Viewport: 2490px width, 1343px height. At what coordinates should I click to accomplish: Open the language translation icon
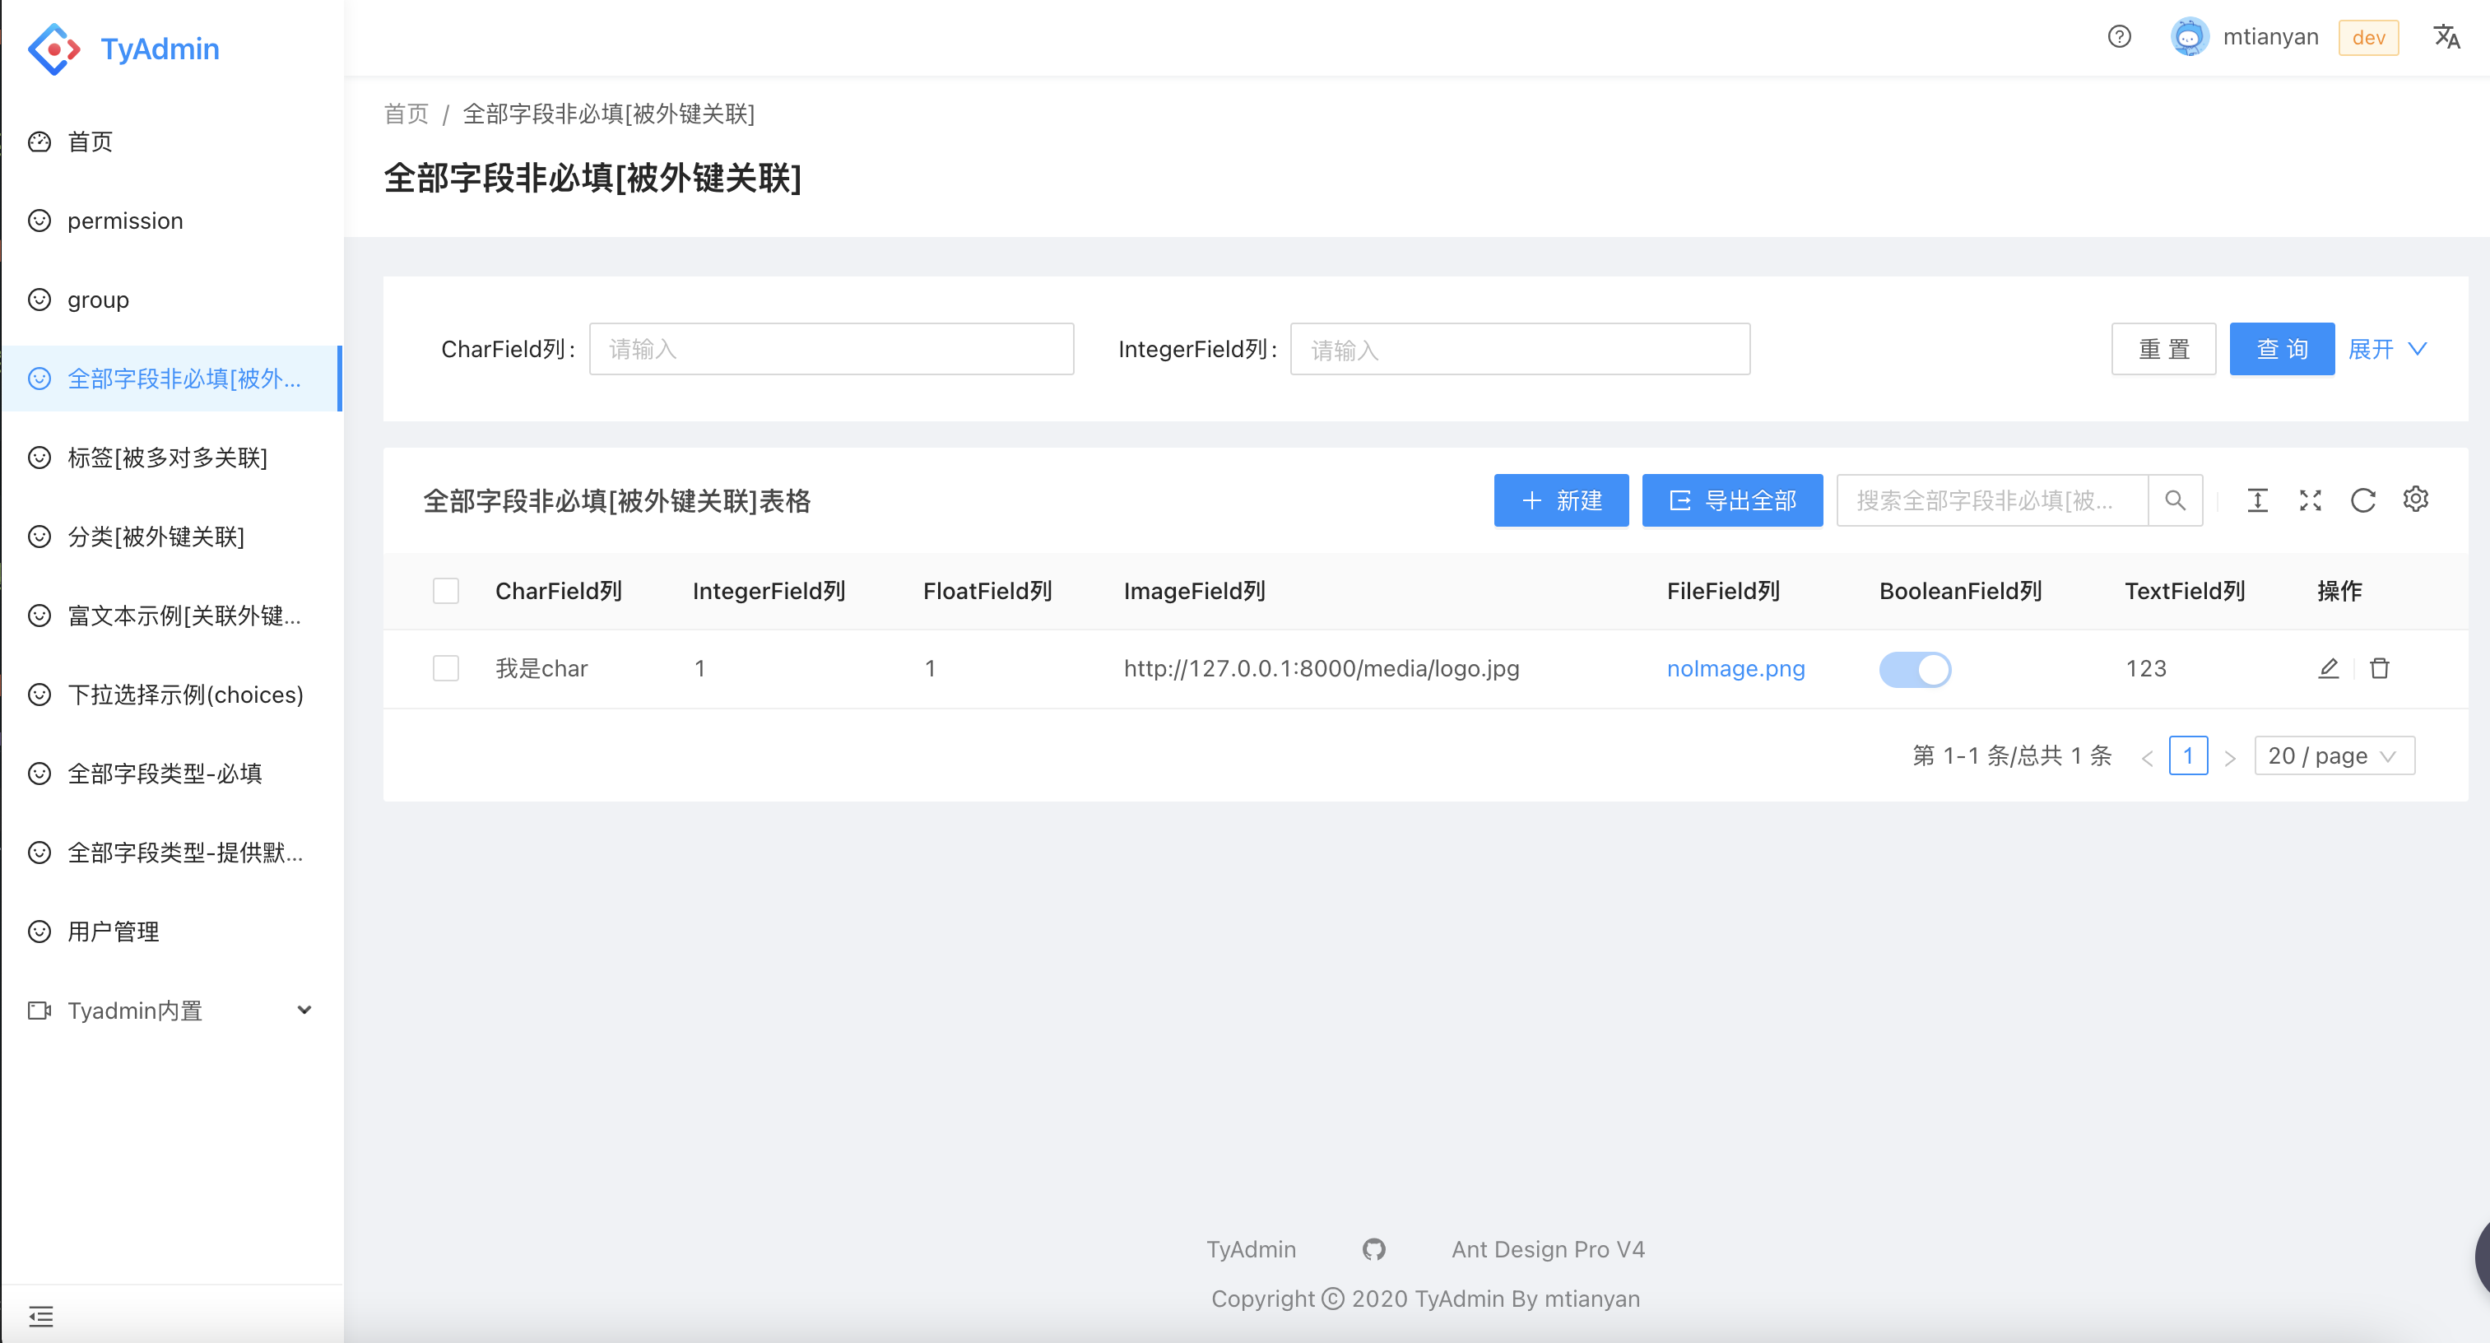point(2446,37)
